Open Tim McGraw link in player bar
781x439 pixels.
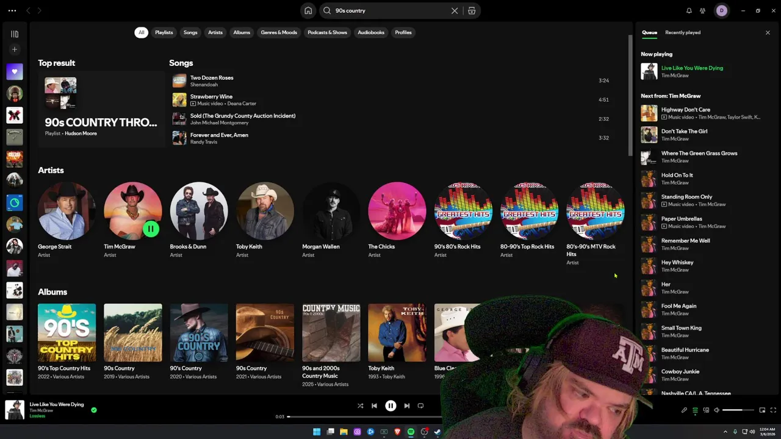click(41, 410)
